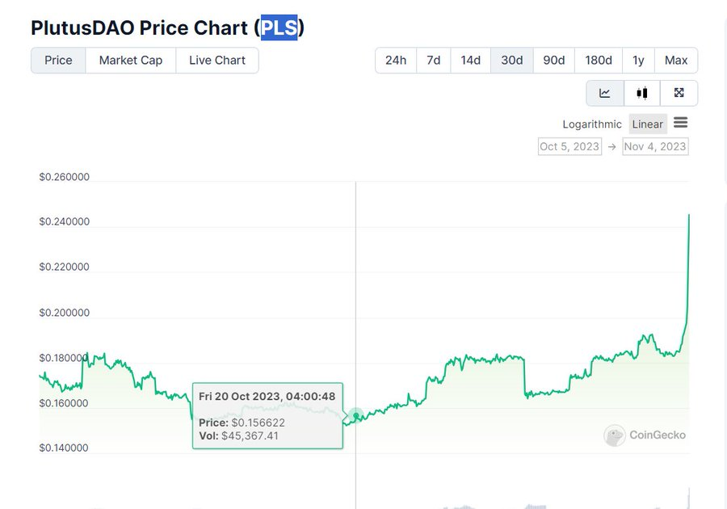The image size is (727, 509).
Task: Open the chart hamburger menu icon
Action: click(x=680, y=123)
